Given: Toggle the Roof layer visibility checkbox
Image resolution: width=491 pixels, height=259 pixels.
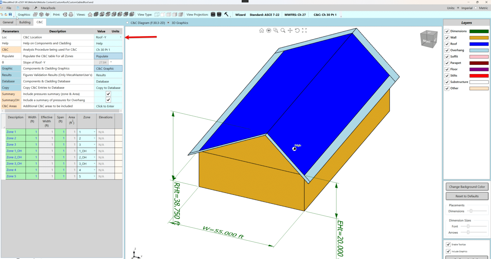Looking at the screenshot, I should pyautogui.click(x=447, y=44).
